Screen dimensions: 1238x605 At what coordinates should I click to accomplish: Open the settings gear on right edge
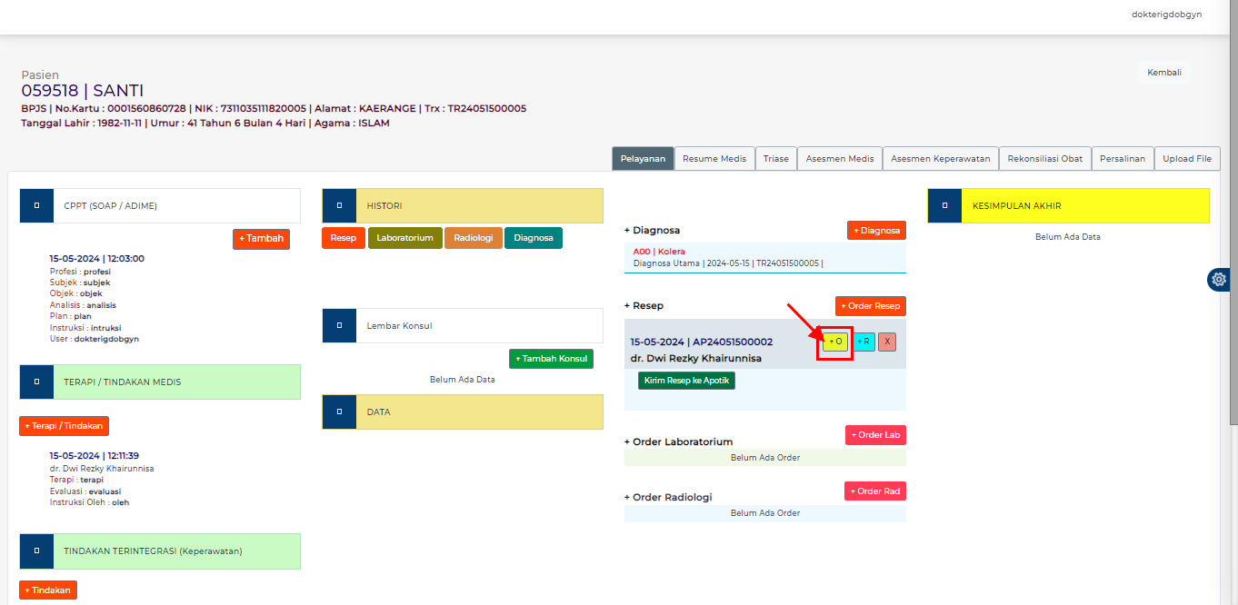tap(1219, 280)
